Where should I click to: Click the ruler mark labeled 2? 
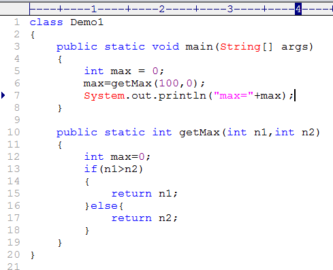pyautogui.click(x=161, y=9)
